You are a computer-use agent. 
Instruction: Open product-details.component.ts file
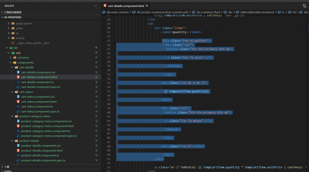(40, 155)
